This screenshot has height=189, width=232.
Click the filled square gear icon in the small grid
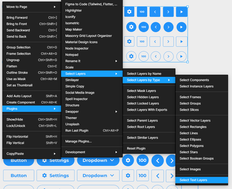(129, 12)
